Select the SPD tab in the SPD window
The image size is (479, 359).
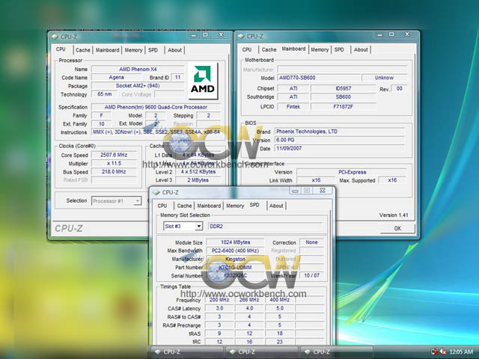(254, 205)
